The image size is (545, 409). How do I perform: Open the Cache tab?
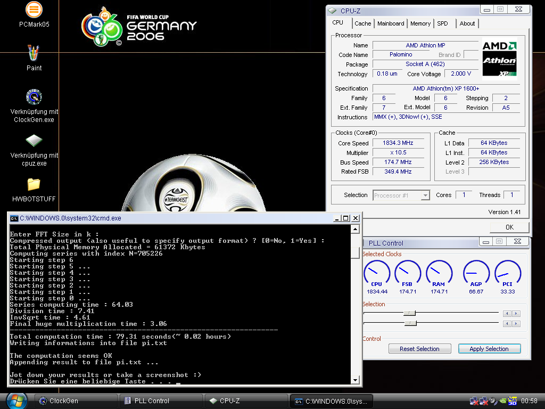pyautogui.click(x=362, y=23)
